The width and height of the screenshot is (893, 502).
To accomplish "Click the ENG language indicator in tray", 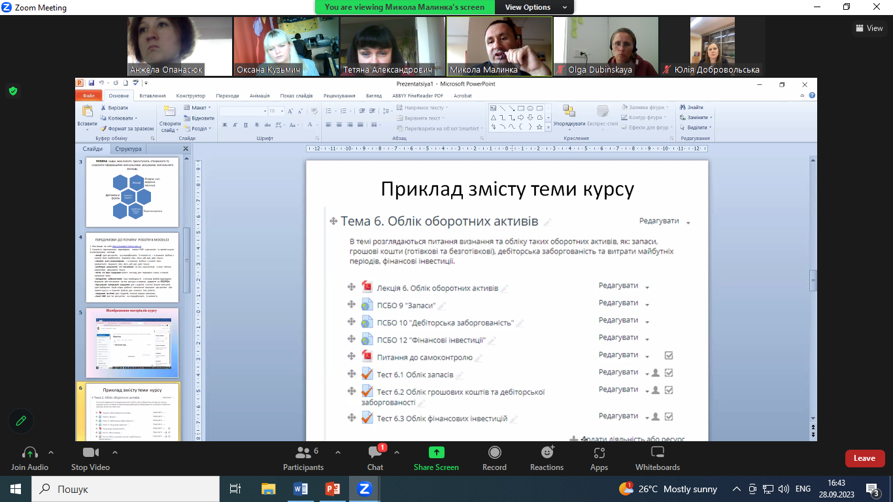I will click(x=803, y=489).
